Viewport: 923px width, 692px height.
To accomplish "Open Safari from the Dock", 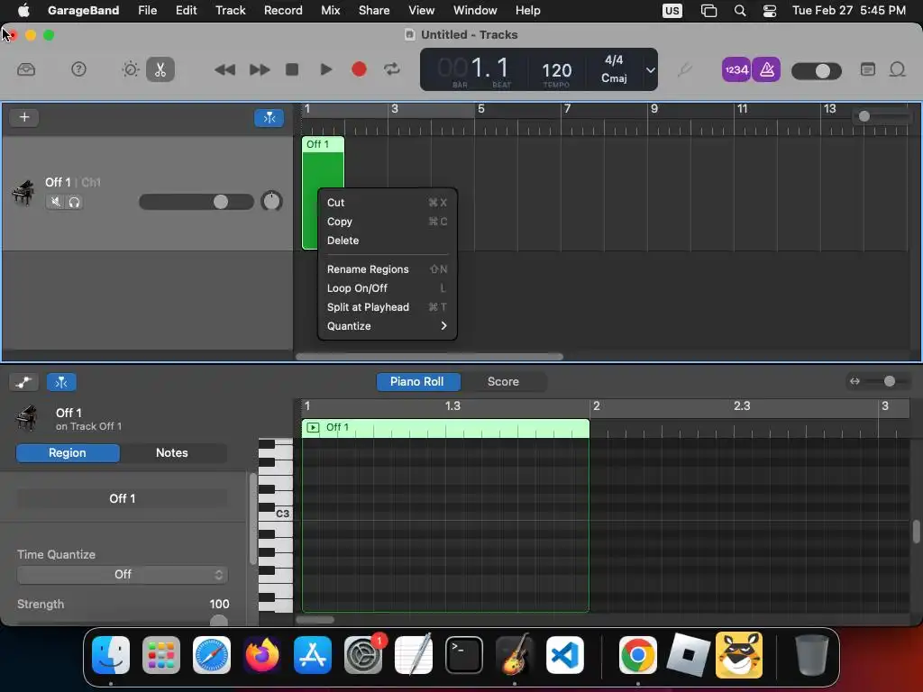I will click(x=212, y=655).
